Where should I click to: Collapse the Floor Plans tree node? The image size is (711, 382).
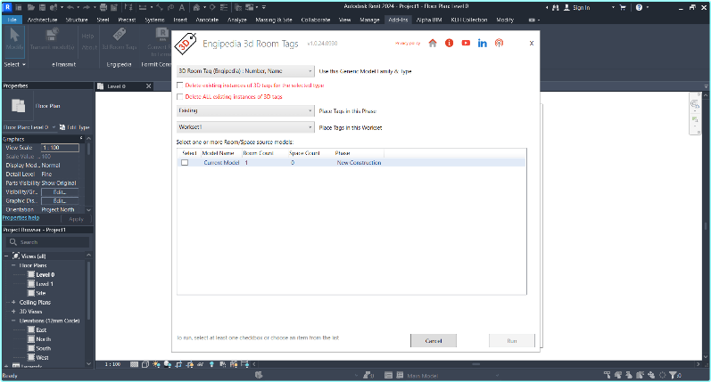pos(13,265)
